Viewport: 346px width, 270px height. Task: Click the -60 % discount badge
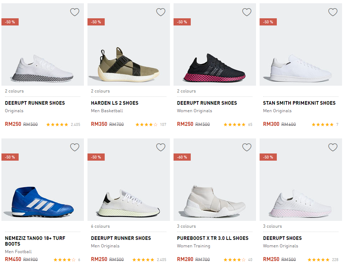(182, 157)
